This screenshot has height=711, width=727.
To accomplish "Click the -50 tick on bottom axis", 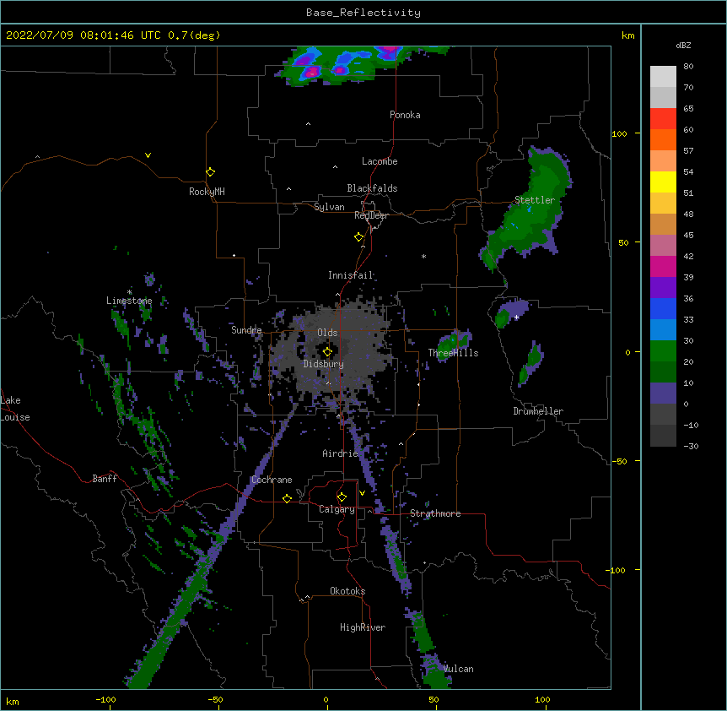I will click(215, 699).
